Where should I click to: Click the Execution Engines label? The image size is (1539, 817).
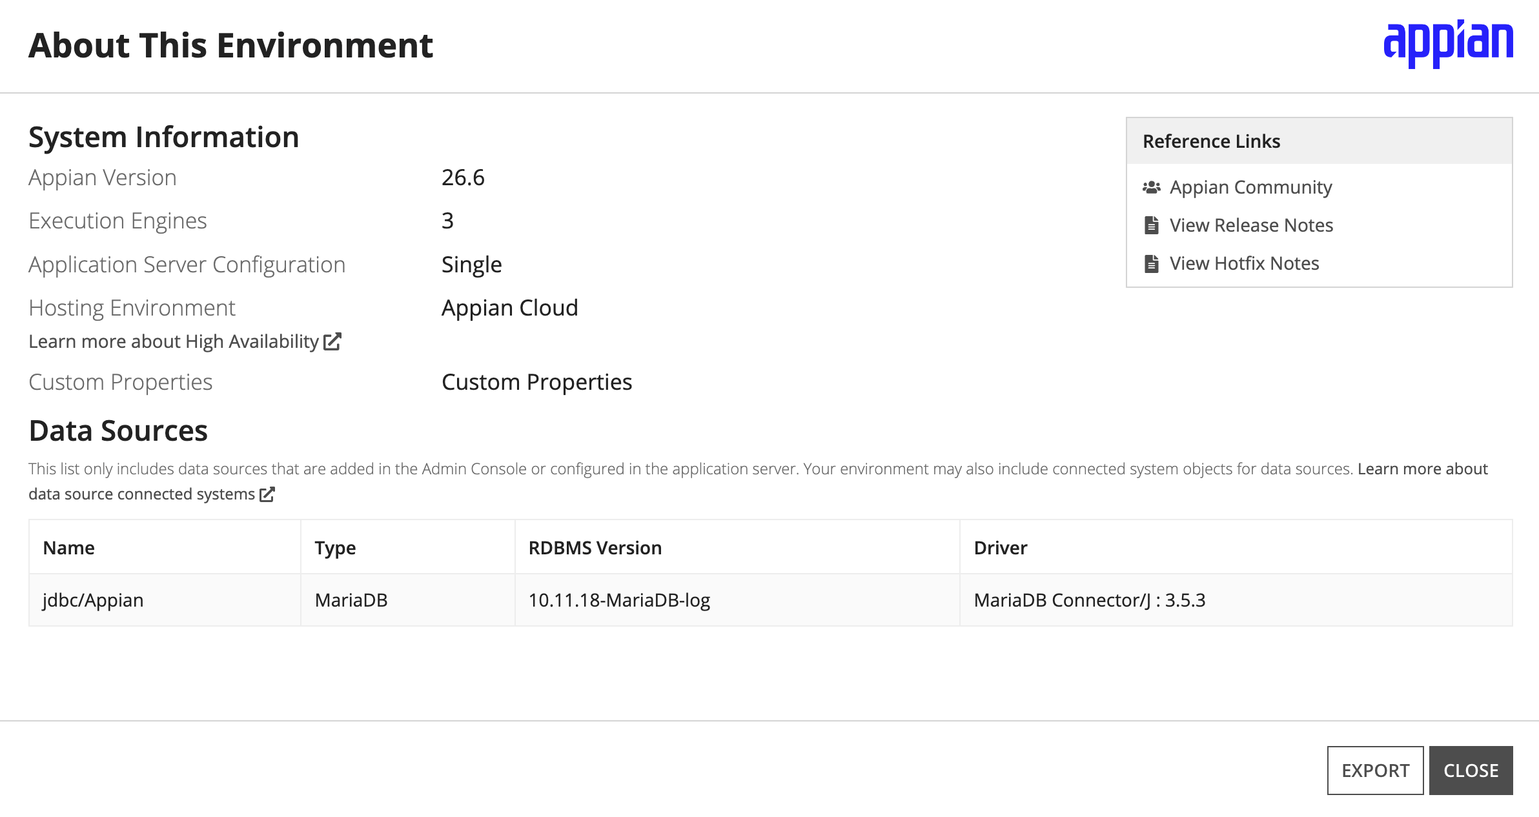117,221
